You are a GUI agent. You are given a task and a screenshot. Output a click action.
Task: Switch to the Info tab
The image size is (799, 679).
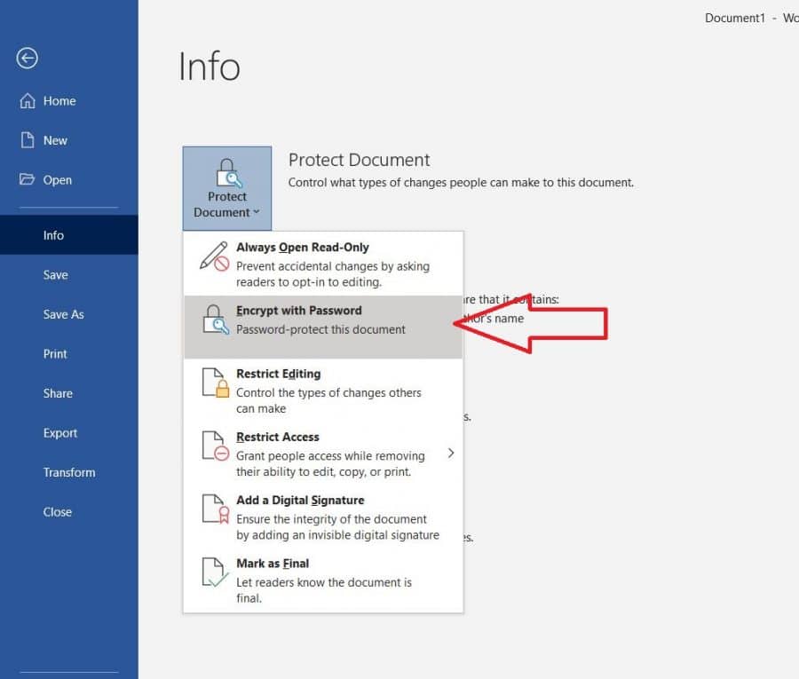[x=53, y=234]
